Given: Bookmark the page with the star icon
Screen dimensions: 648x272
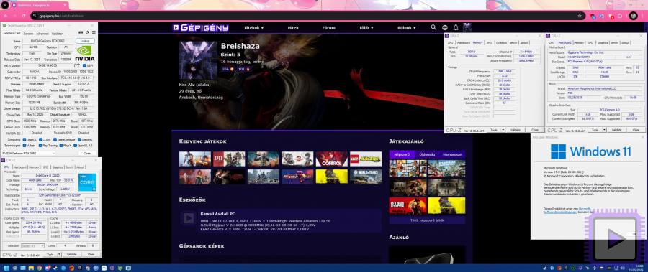Looking at the screenshot, I should click(580, 16).
